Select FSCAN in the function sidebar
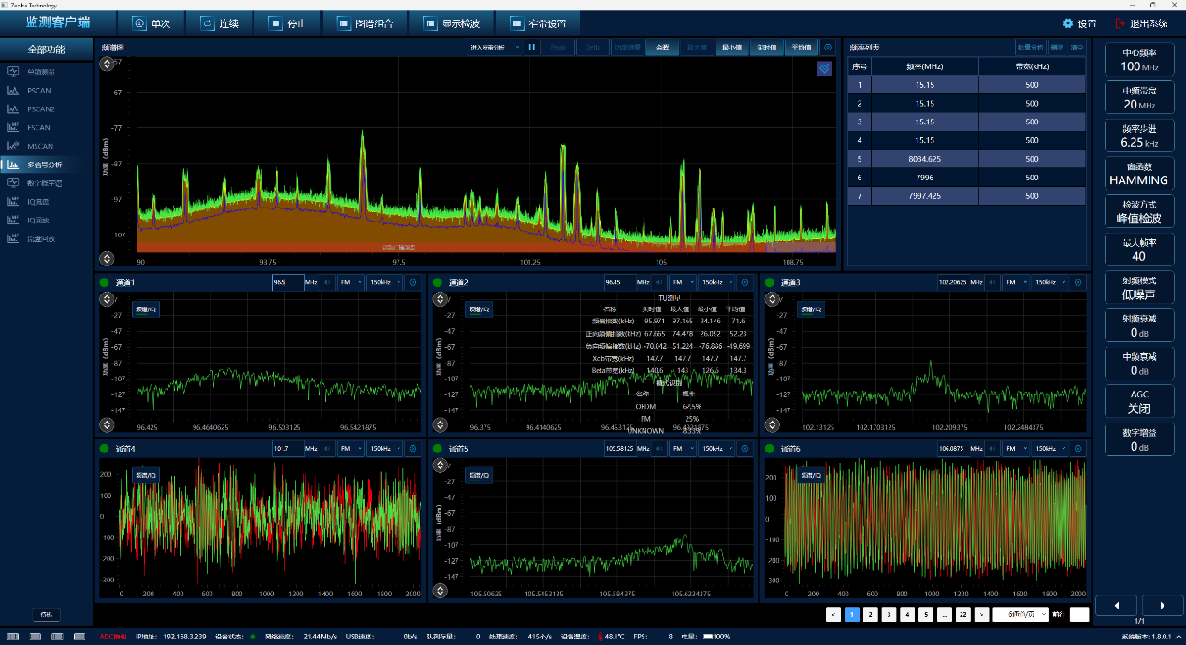Viewport: 1186px width, 645px height. pos(47,127)
